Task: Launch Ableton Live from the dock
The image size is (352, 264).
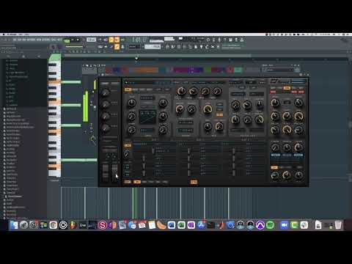Action: point(83,225)
